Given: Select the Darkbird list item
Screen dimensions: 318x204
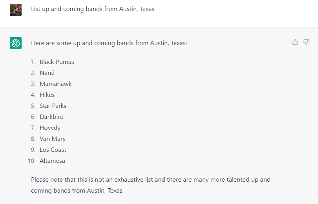Looking at the screenshot, I should [51, 117].
